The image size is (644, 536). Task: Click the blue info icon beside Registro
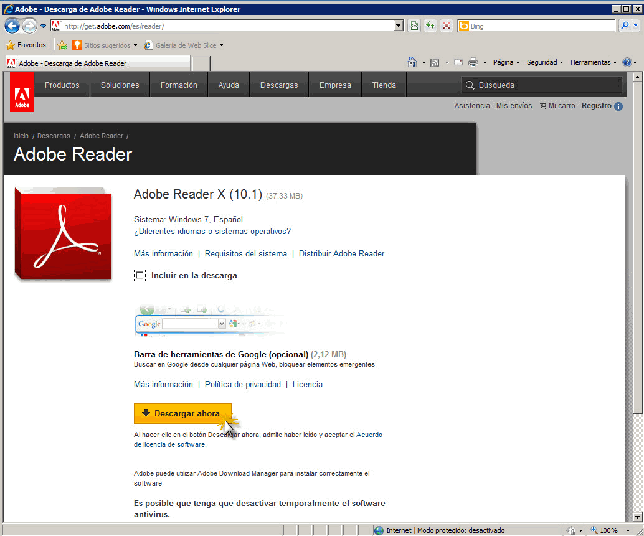point(618,106)
